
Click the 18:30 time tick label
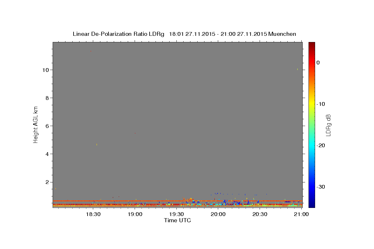click(93, 214)
